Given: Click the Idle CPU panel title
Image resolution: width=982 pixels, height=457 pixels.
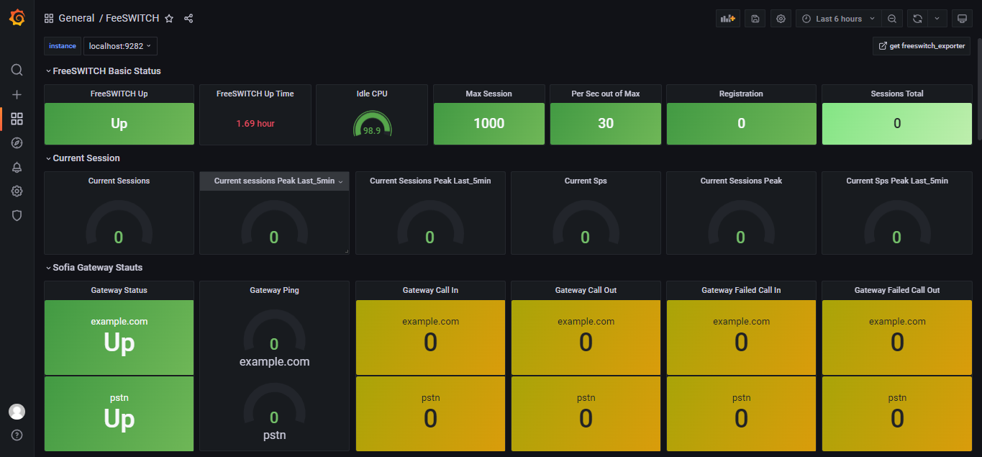Looking at the screenshot, I should point(372,94).
